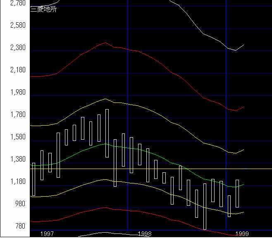Viewport: 272px width, 238px height.
Task: Select the 1,980 price axis label
Action: tap(18, 93)
